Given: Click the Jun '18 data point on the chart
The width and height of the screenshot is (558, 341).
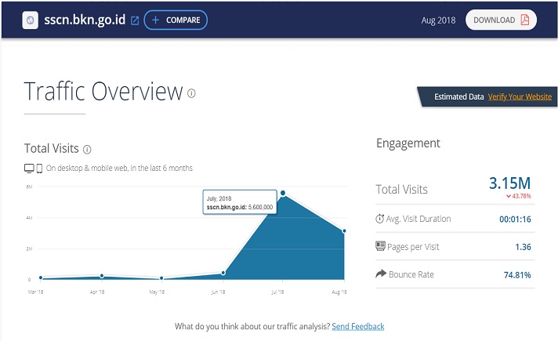Looking at the screenshot, I should [x=223, y=273].
